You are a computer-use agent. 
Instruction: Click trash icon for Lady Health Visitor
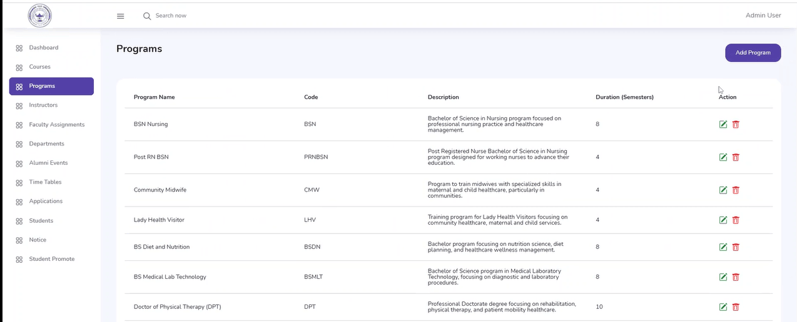736,220
